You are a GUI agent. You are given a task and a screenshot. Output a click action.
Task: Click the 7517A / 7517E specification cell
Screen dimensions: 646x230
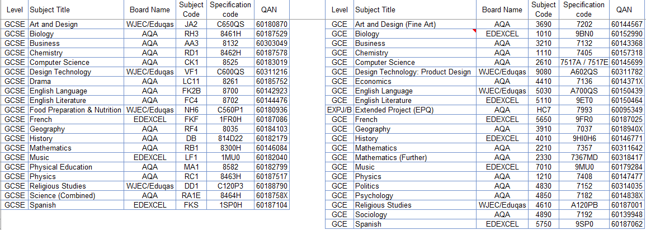(584, 62)
